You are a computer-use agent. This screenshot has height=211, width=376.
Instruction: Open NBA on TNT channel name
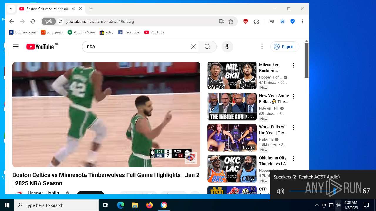pyautogui.click(x=269, y=108)
